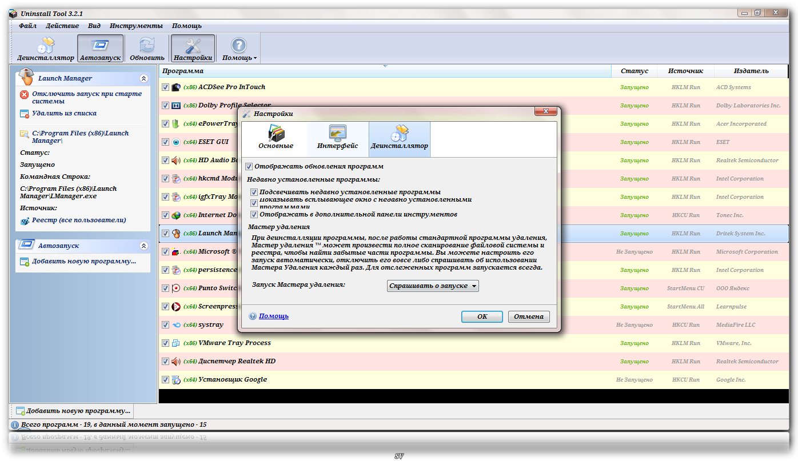Switch to the Интерфейс settings tab
The width and height of the screenshot is (798, 461).
[337, 138]
